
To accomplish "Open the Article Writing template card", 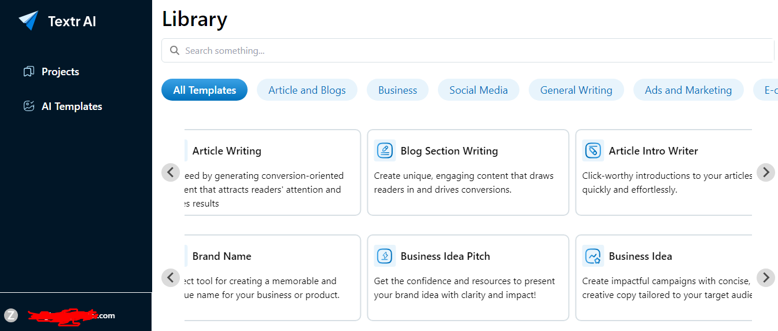I will (272, 172).
